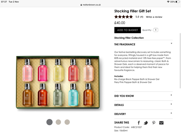Select the third image carousel dot
The height and width of the screenshot is (136, 181).
(x=67, y=122)
